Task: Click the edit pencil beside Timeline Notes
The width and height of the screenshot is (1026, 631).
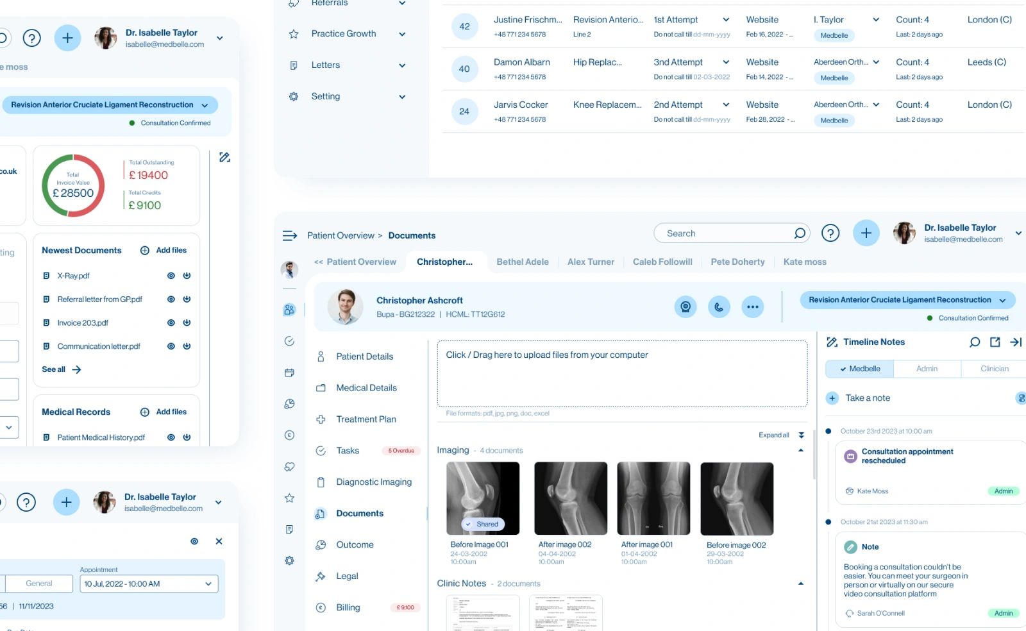Action: 832,342
